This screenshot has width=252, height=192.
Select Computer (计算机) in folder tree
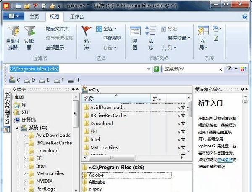click(25, 120)
